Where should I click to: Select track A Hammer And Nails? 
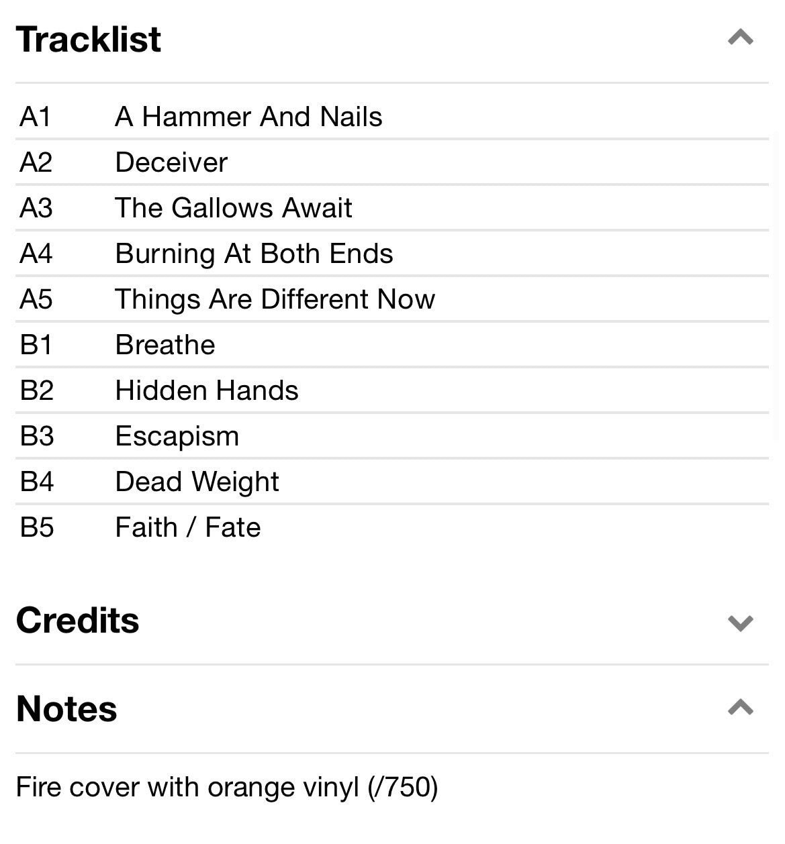coord(248,117)
